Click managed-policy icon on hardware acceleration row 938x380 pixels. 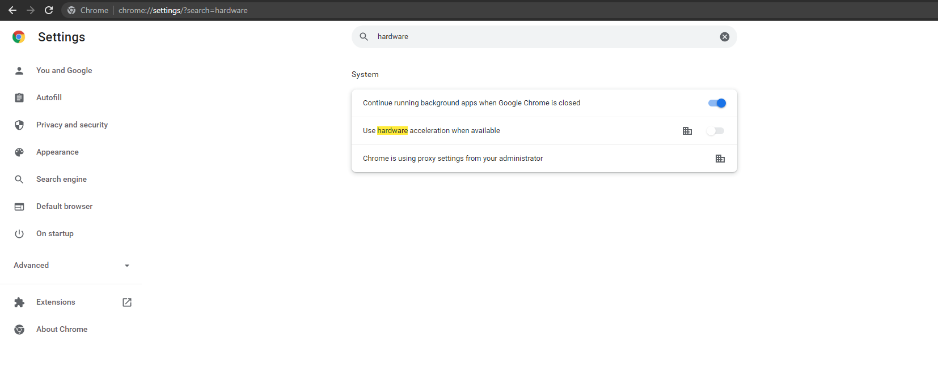point(687,131)
